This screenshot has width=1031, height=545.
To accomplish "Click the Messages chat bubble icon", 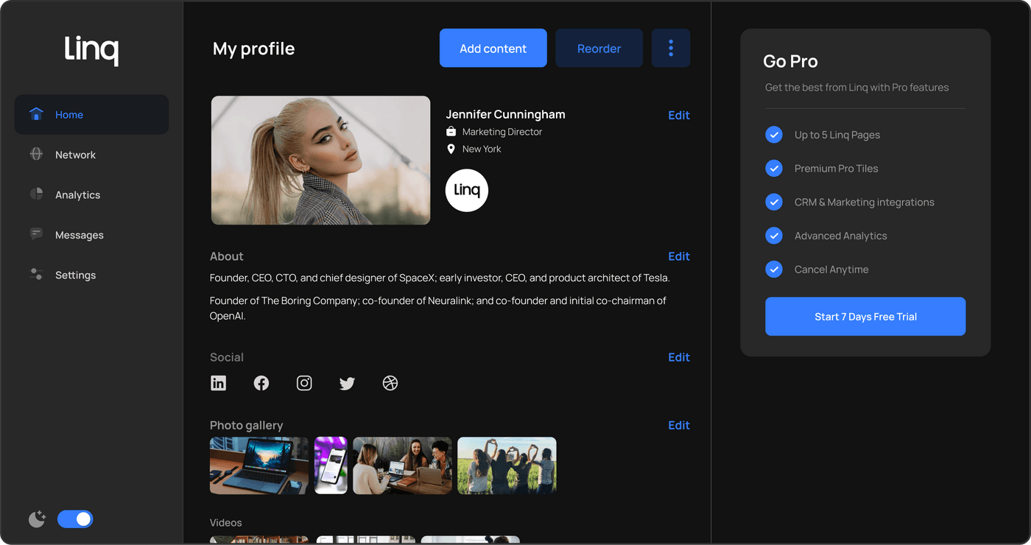I will click(x=36, y=234).
